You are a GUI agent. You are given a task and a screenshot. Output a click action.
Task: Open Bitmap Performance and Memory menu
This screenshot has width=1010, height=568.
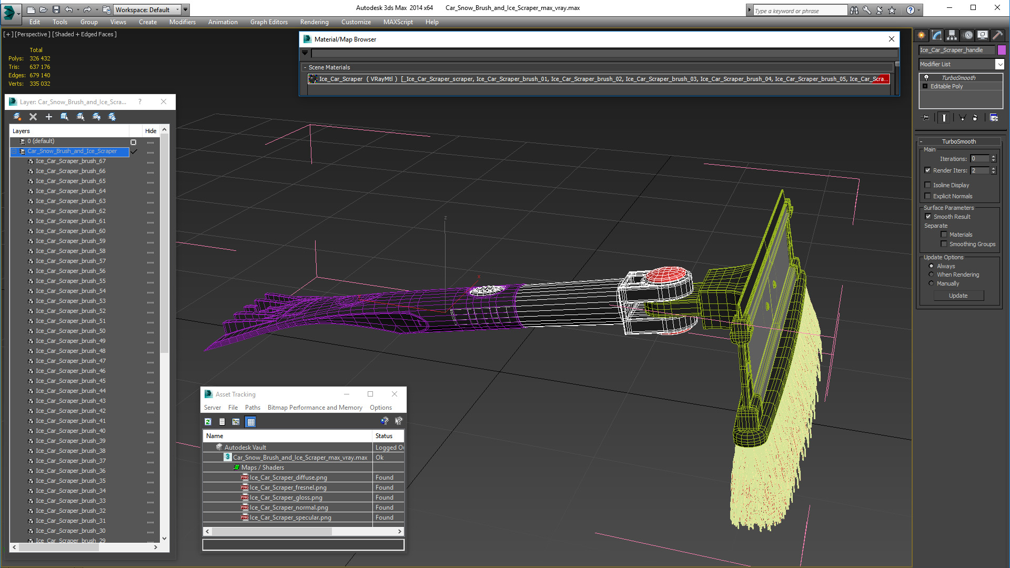pos(315,408)
